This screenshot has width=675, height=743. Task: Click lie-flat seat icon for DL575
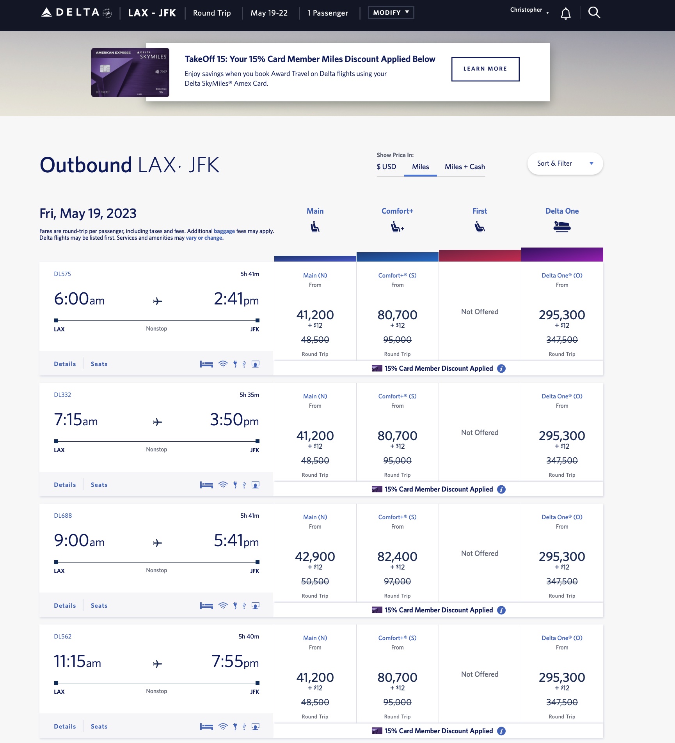point(206,364)
